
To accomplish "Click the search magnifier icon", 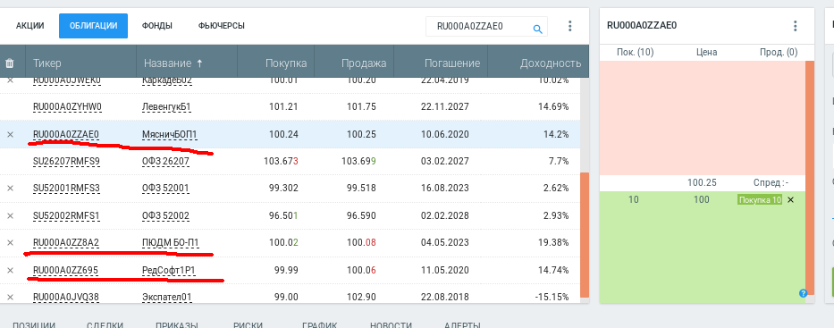I will click(537, 29).
